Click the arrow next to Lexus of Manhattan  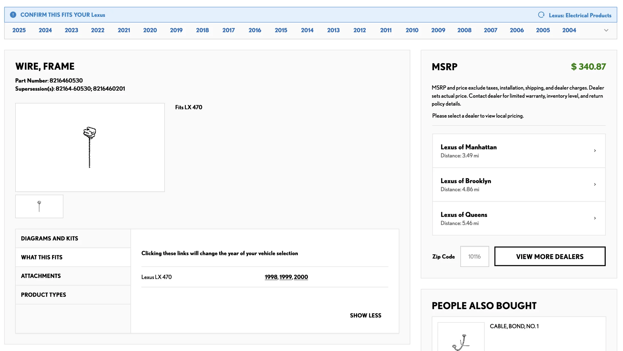595,151
